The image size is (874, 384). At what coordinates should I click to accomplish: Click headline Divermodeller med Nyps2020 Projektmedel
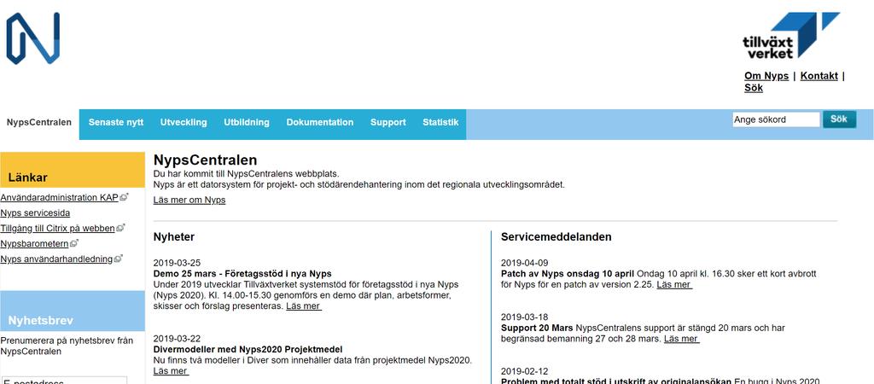(248, 350)
